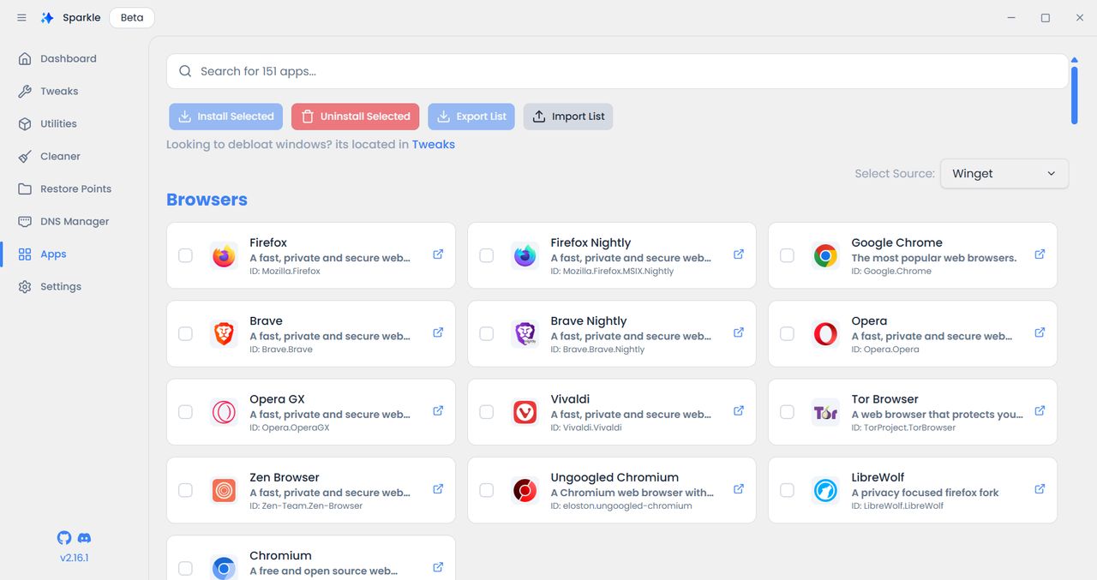Open Vivaldi external link icon
Viewport: 1097px width, 580px height.
coord(739,410)
